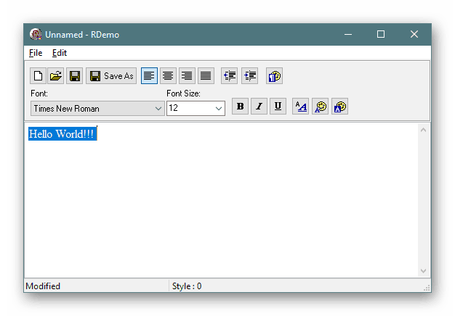455x316 pixels.
Task: Expand the Font dropdown list
Action: [x=158, y=109]
